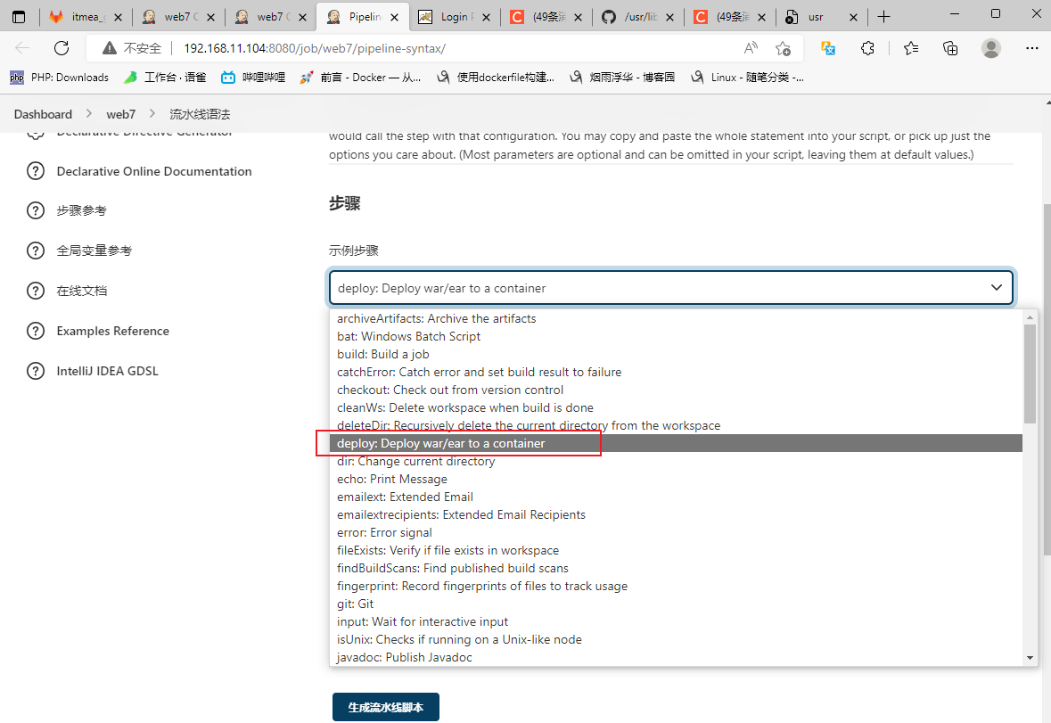Click help icon beside Examples Reference
The image size is (1051, 723).
click(x=36, y=331)
